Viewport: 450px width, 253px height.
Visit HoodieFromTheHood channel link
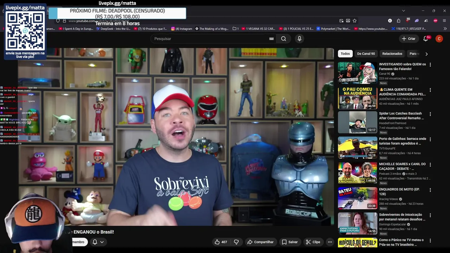click(x=392, y=123)
